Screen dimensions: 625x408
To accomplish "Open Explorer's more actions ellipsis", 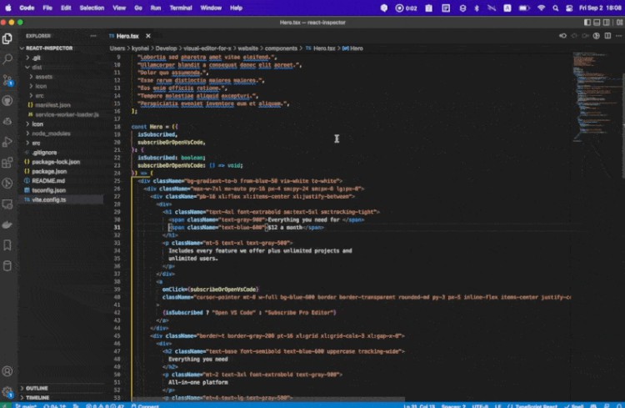I will (x=94, y=36).
